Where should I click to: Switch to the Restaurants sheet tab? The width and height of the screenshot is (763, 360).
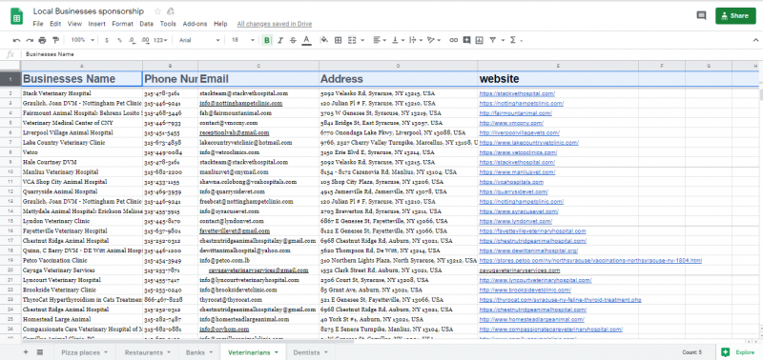pyautogui.click(x=148, y=352)
